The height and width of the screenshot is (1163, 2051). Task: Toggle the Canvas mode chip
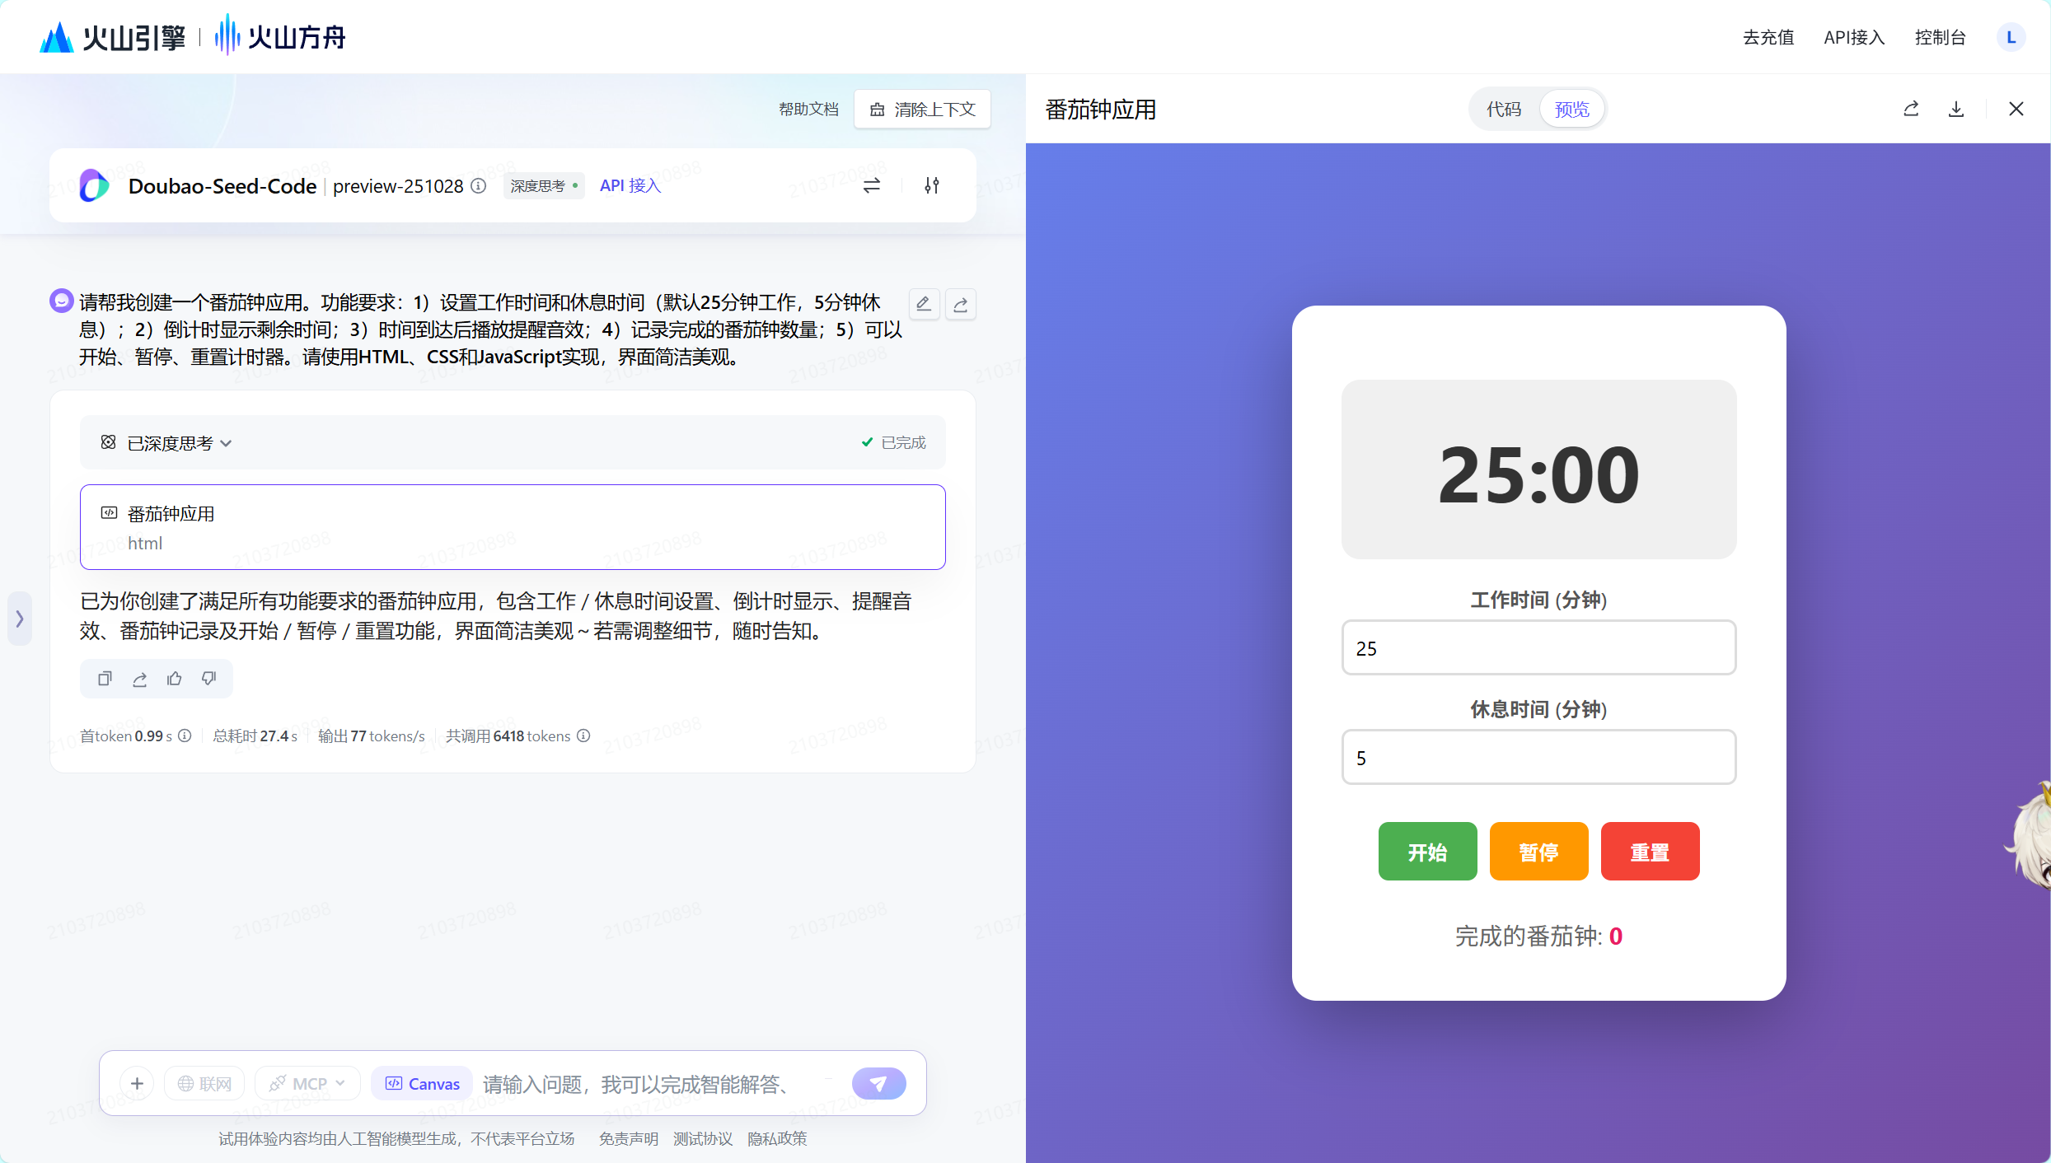tap(423, 1083)
